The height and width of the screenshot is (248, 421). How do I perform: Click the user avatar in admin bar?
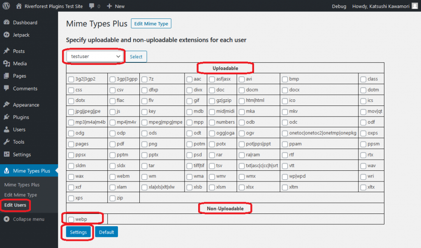[415, 6]
